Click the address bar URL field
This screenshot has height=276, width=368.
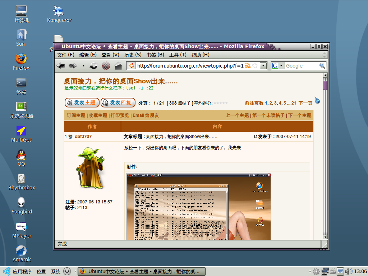pos(190,66)
